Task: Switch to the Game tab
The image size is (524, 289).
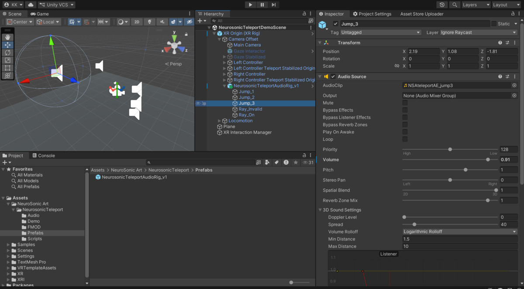Action: tap(39, 14)
